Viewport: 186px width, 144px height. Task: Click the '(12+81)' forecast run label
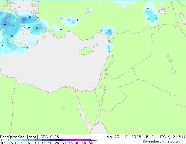click(x=177, y=137)
